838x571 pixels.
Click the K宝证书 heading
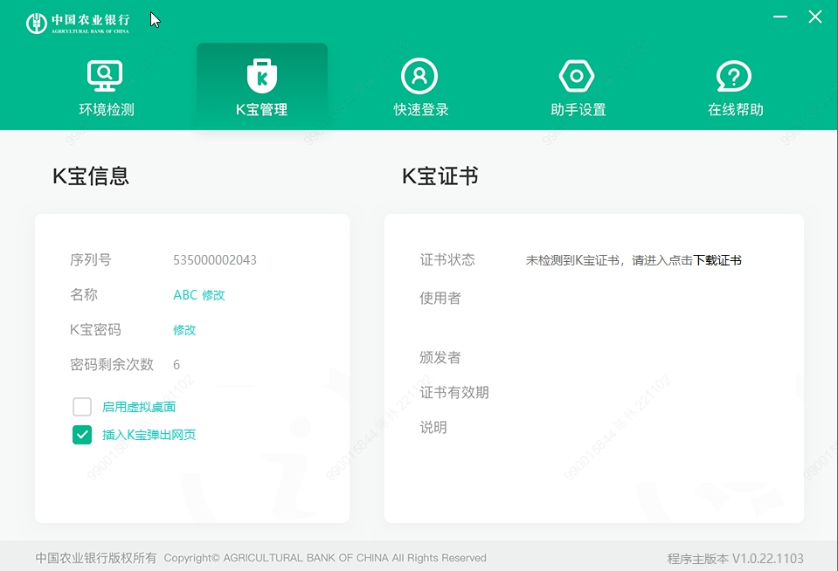(440, 175)
